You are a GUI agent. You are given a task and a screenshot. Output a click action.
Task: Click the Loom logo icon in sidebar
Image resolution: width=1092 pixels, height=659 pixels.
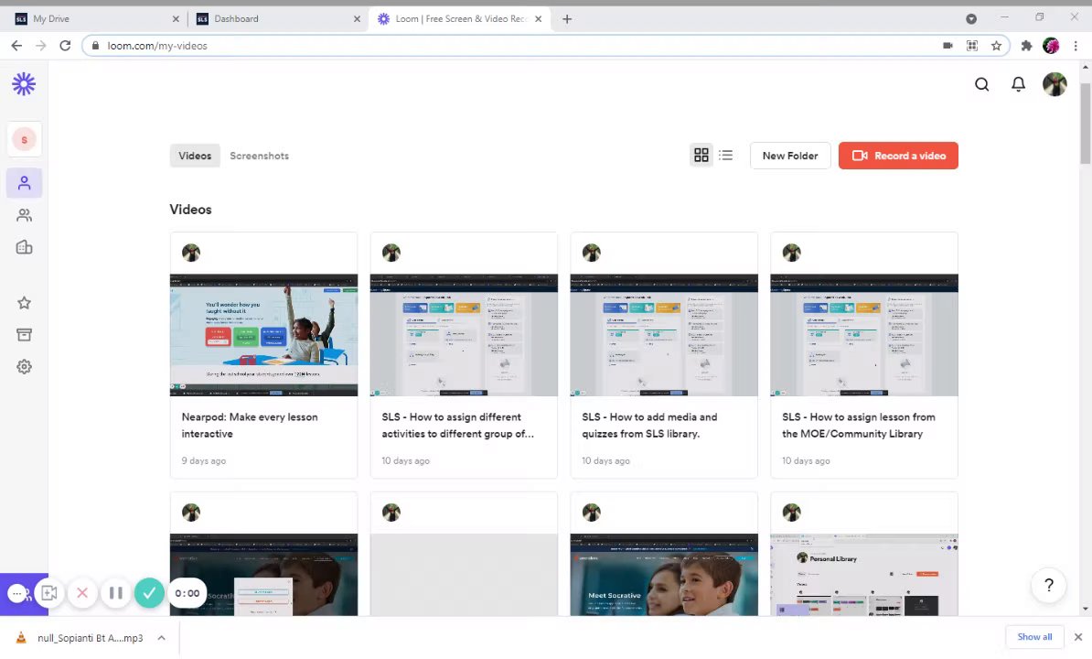24,84
